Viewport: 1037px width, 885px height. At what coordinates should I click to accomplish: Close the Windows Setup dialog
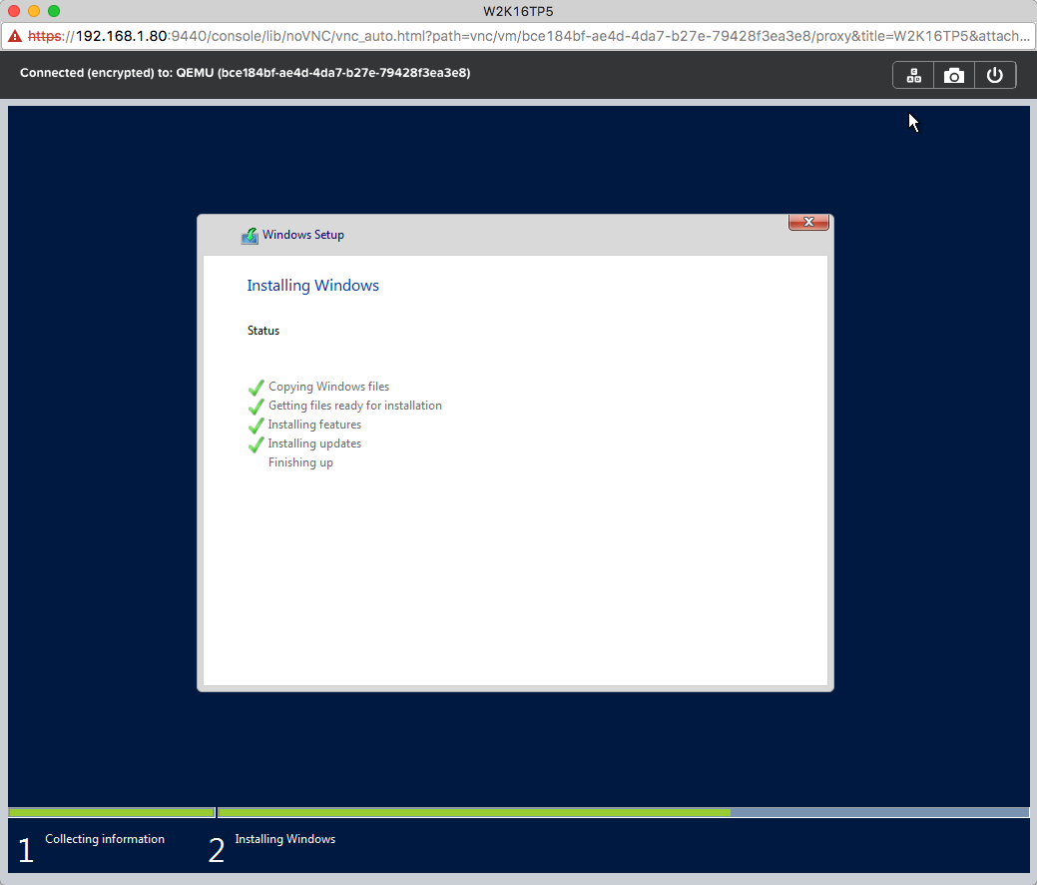point(808,222)
